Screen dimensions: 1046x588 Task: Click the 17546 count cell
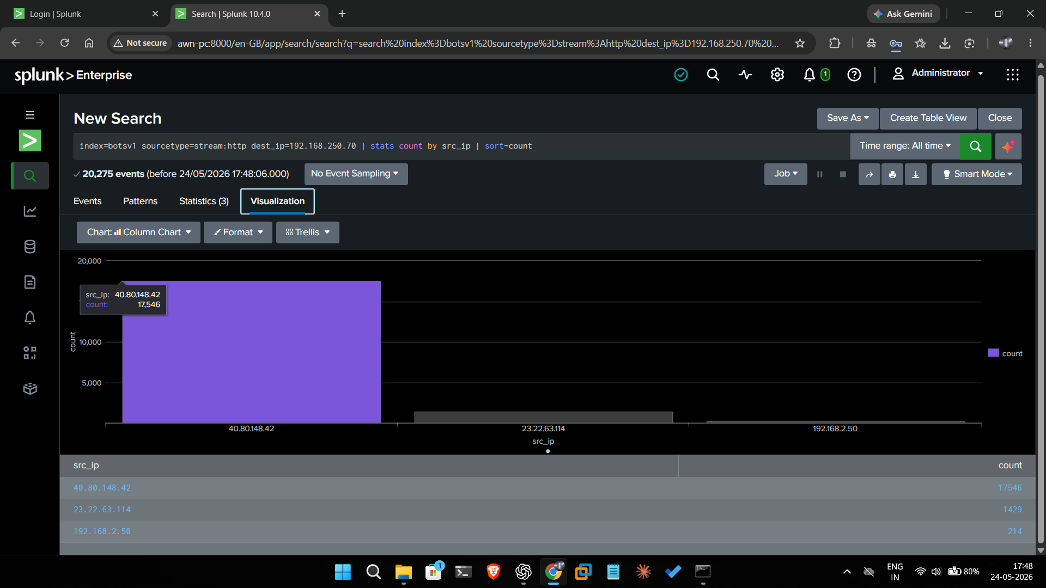tap(1010, 488)
